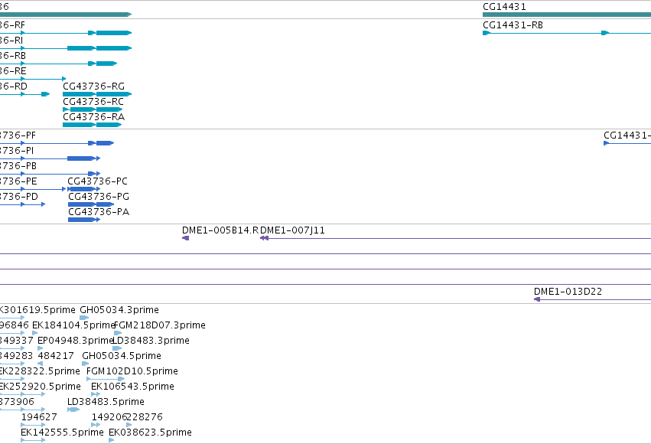651x444 pixels.
Task: Select the CG14431-RB transcript line glyph
Action: point(567,33)
